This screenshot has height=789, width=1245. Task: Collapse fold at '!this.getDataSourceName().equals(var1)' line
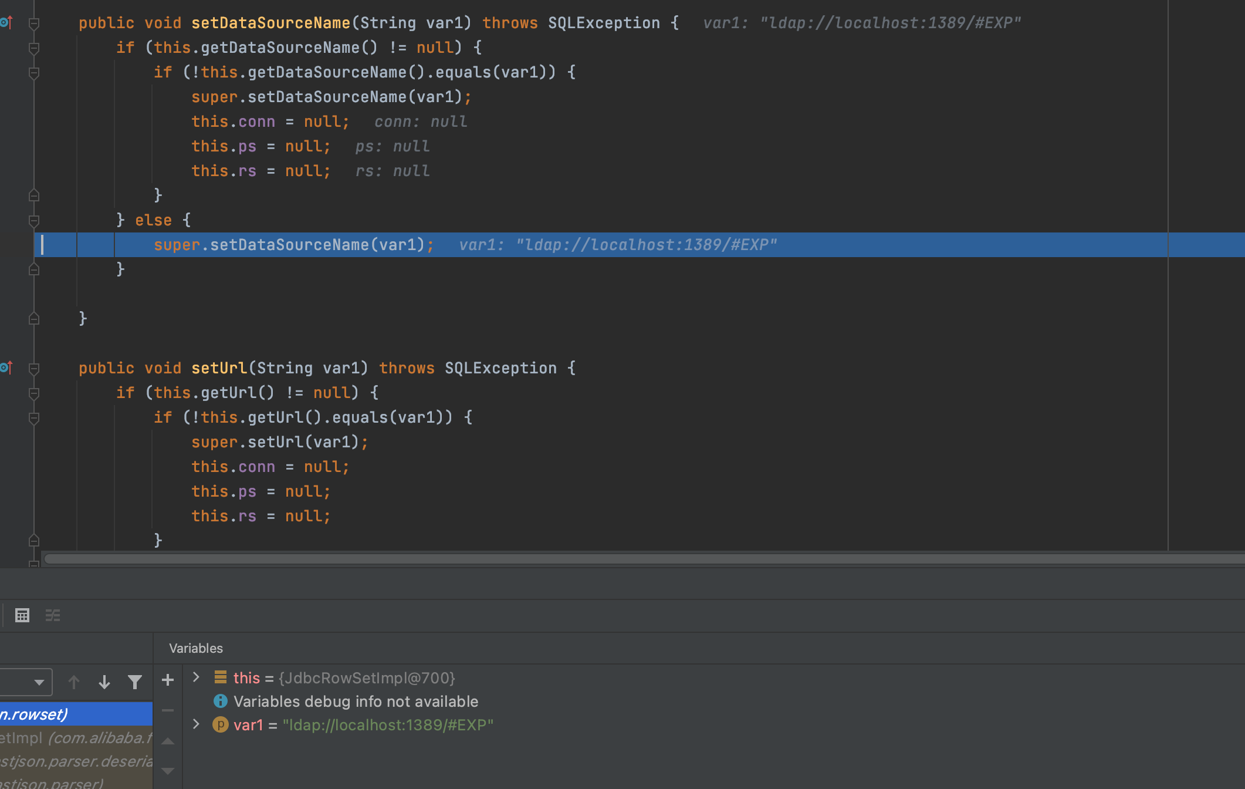(x=34, y=73)
